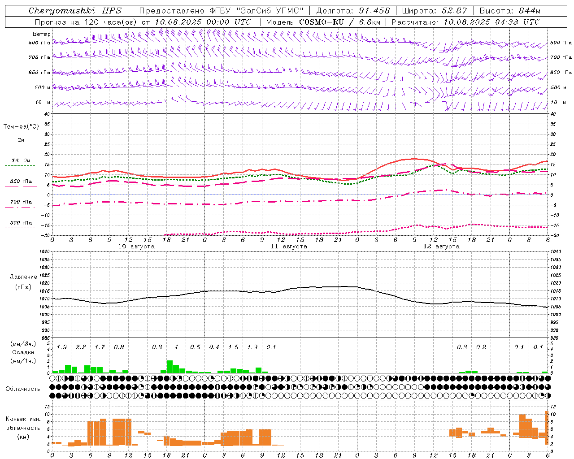Click the precipitation value "0.4"

coord(214,347)
